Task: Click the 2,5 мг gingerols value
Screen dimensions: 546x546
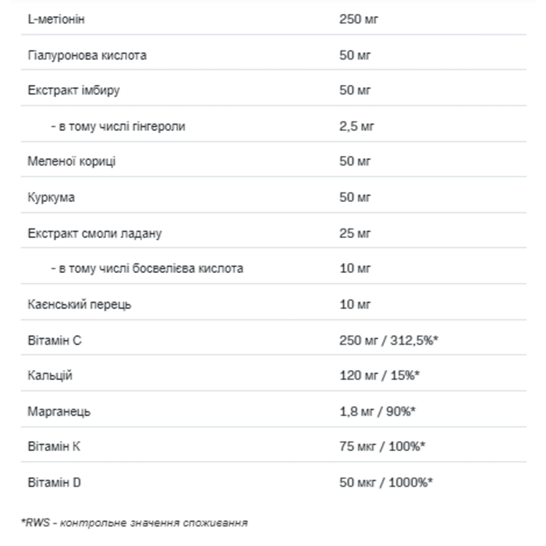Action: click(x=356, y=126)
